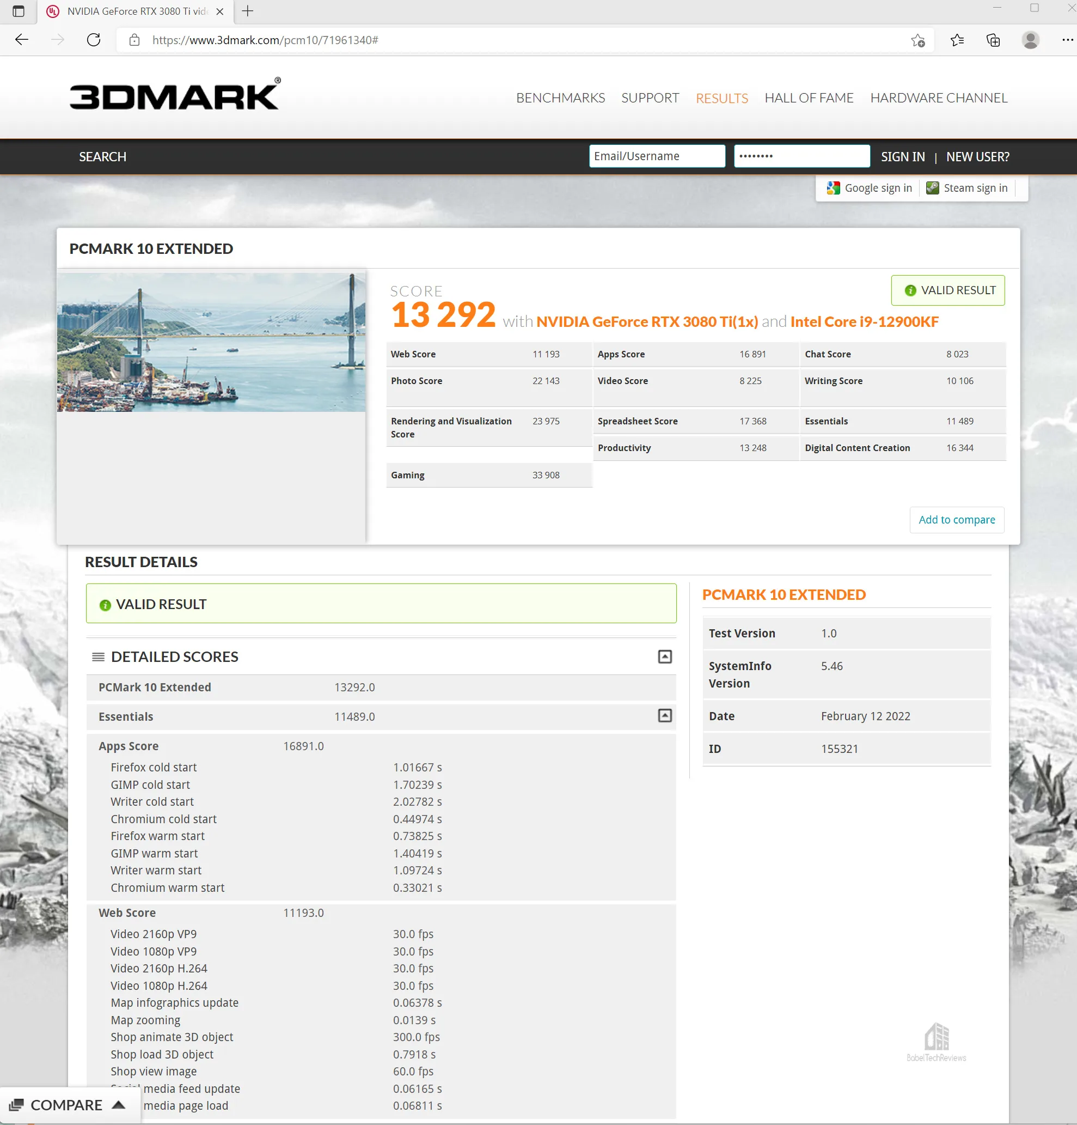Open the Favorites list icon
1077x1125 pixels.
pyautogui.click(x=957, y=40)
